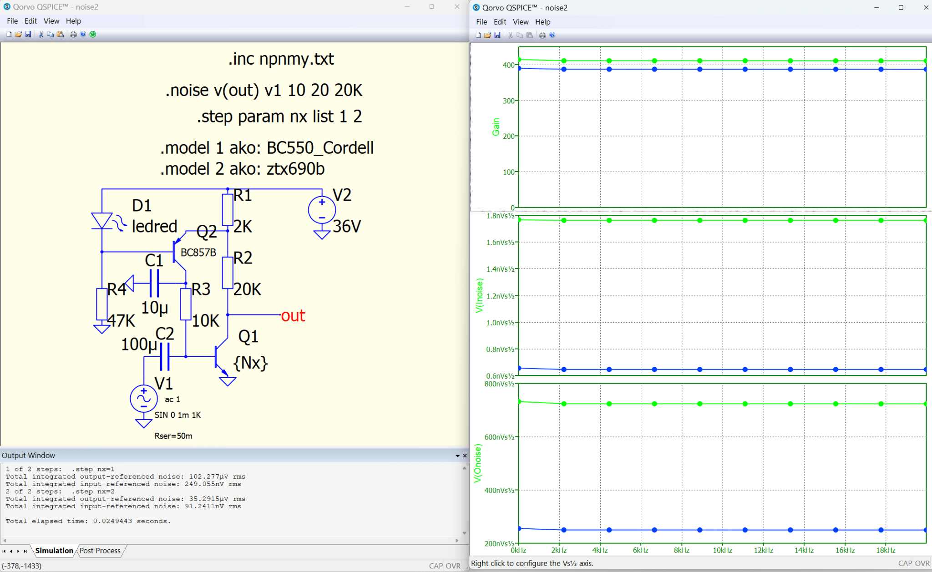Click New file icon in right plot window

[478, 35]
